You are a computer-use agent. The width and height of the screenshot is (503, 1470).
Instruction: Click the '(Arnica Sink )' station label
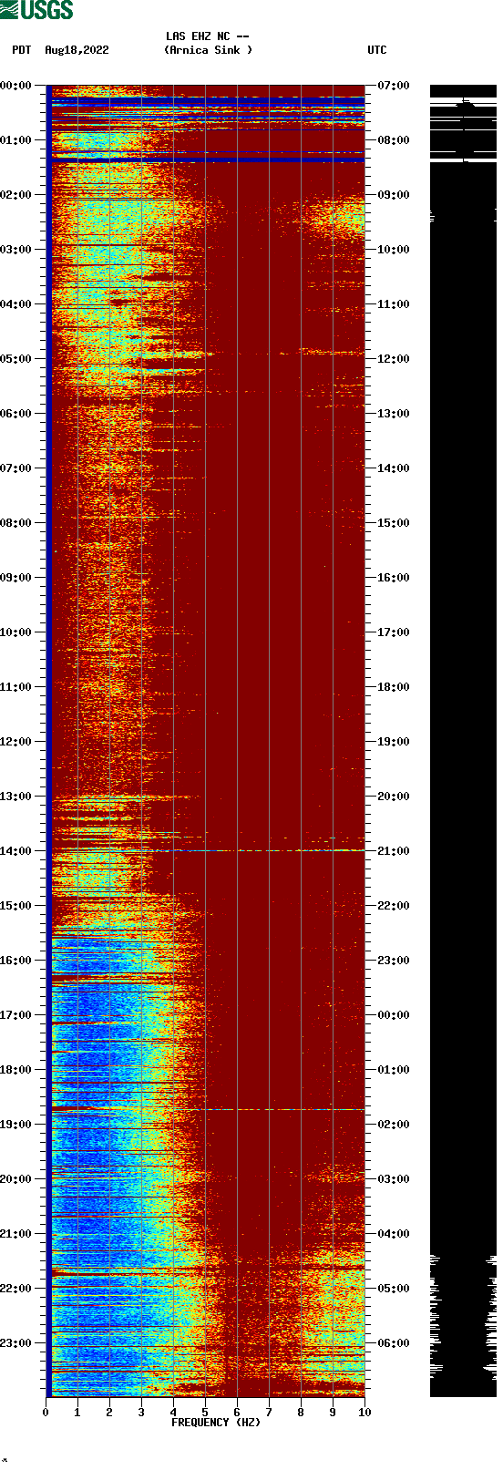click(208, 50)
